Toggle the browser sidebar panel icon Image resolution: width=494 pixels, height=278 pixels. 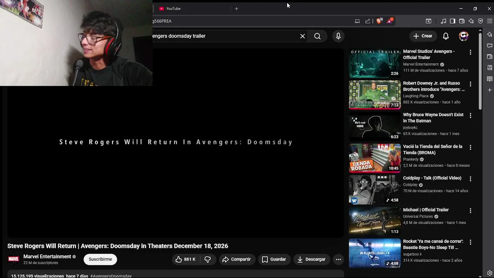452,21
